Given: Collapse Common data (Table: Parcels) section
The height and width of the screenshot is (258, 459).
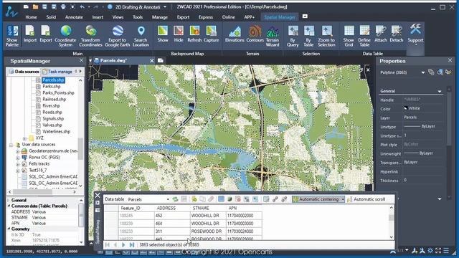Looking at the screenshot, I should (x=9, y=206).
